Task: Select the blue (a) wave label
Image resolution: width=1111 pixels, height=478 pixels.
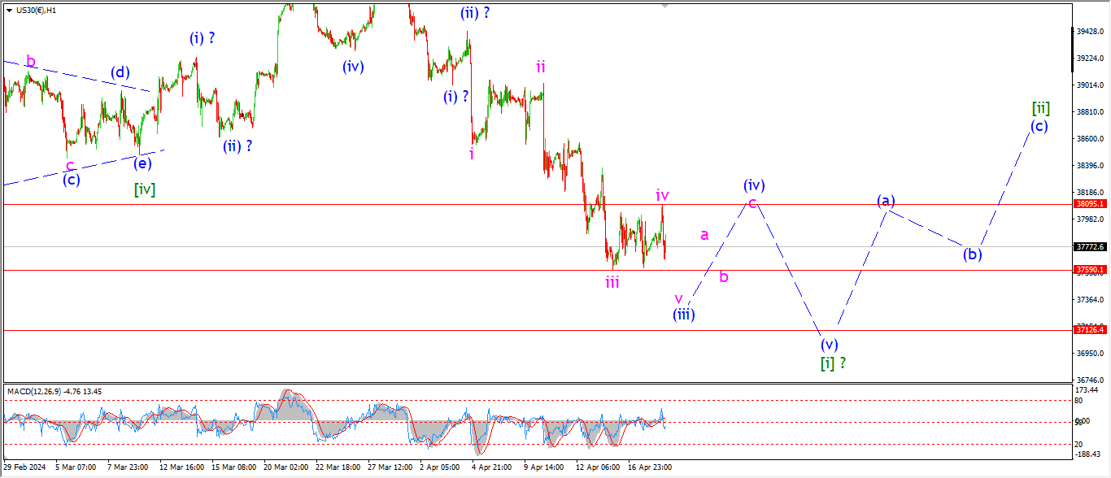Action: coord(886,200)
